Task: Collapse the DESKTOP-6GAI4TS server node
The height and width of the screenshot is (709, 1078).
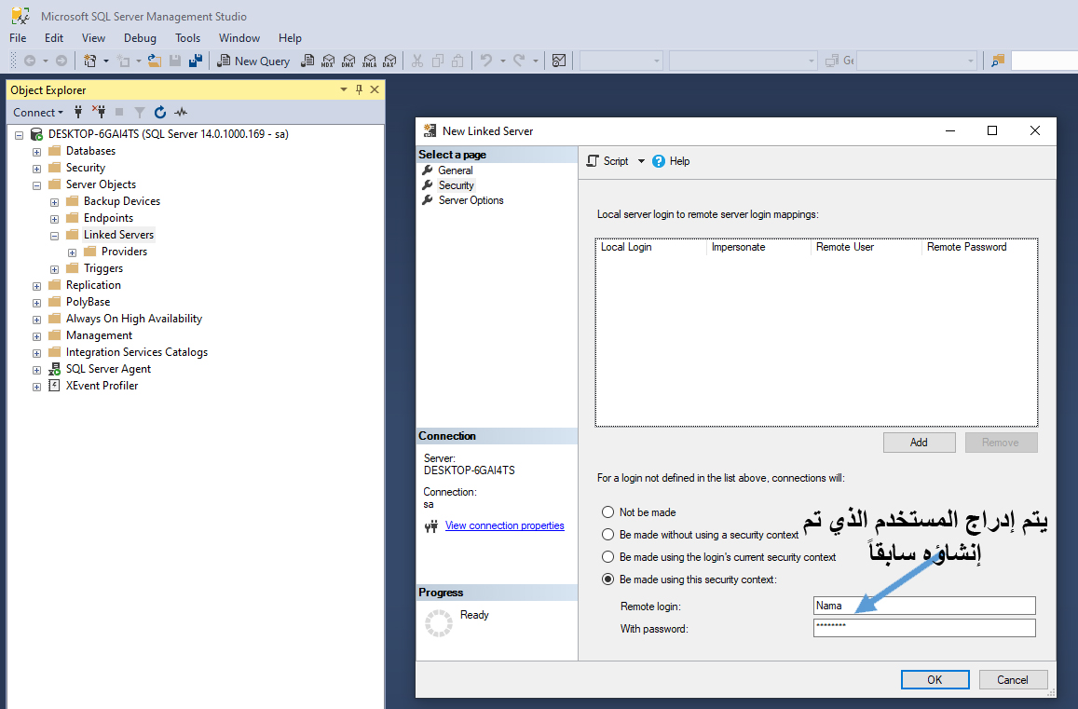Action: [20, 135]
